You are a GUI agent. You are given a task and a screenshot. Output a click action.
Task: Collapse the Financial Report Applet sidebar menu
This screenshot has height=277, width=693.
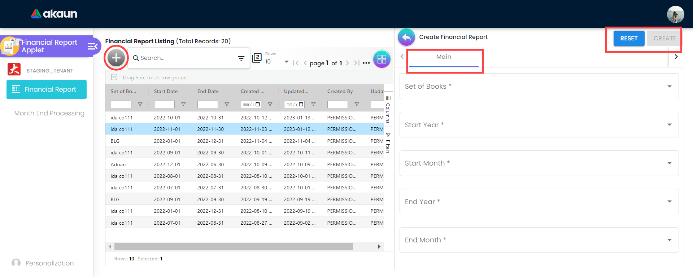click(92, 46)
